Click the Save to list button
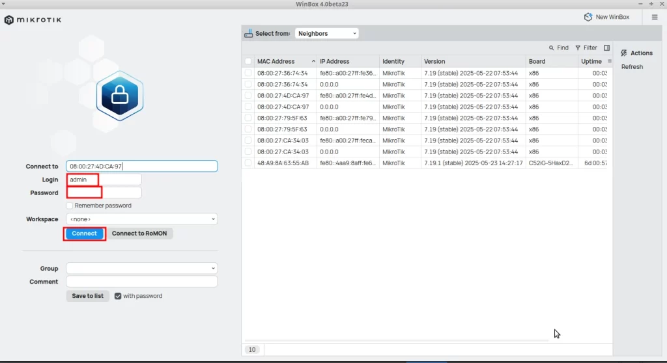Viewport: 667px width, 363px height. [x=88, y=296]
